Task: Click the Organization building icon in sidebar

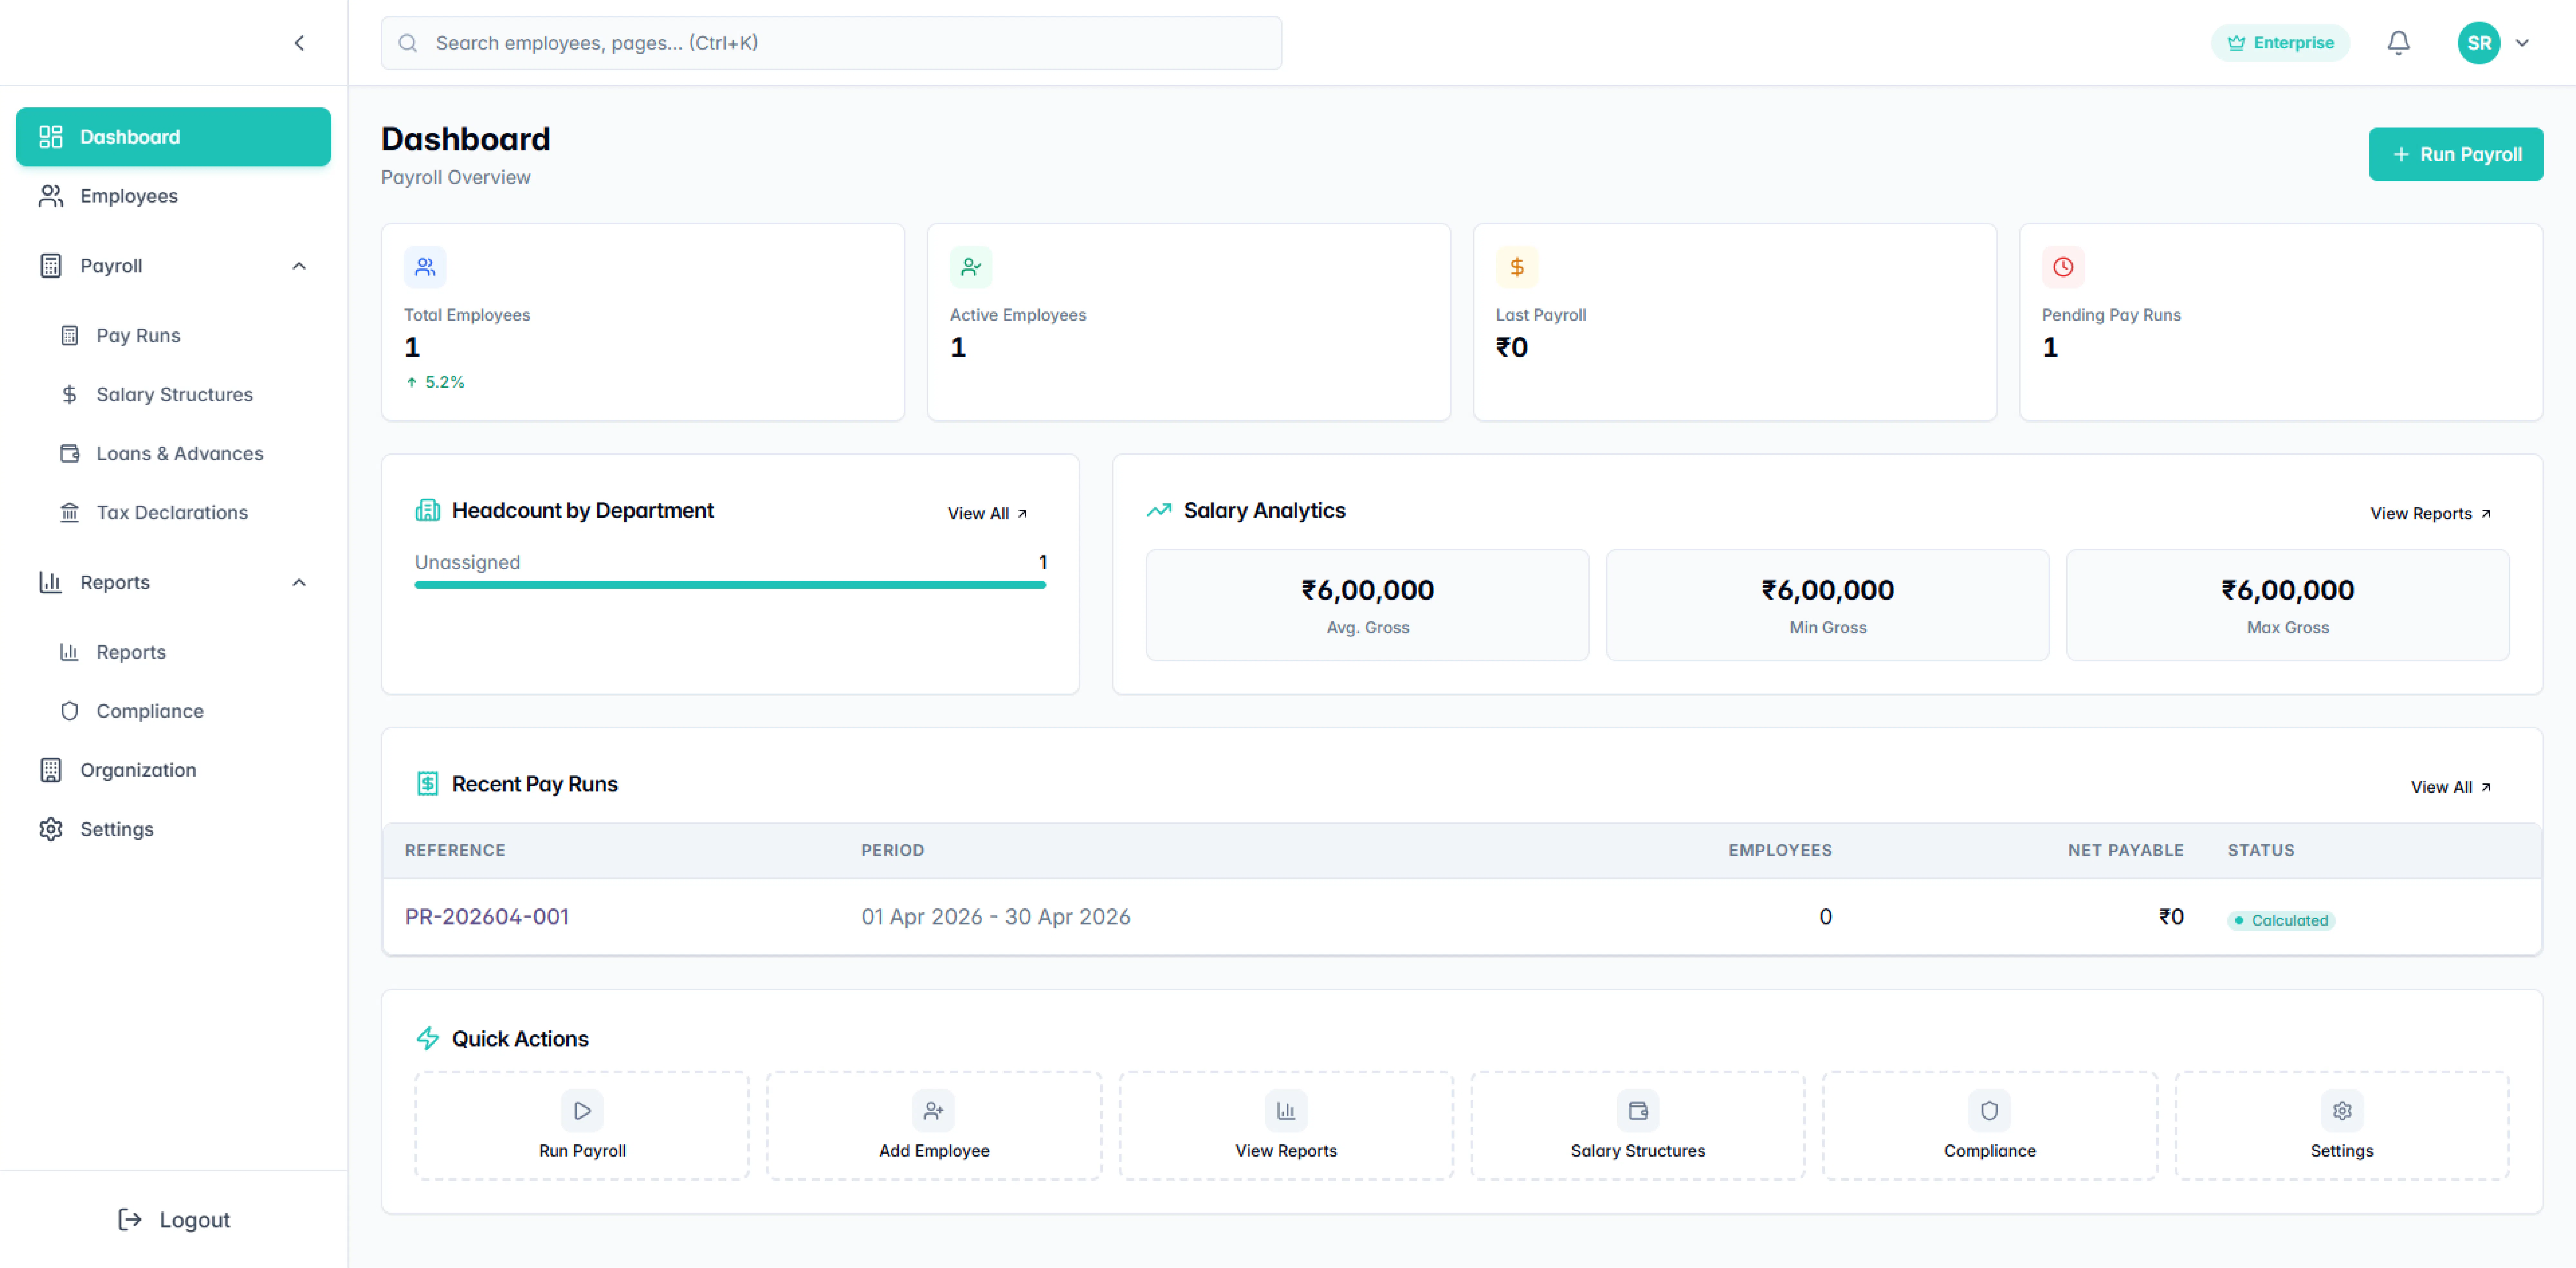Action: pyautogui.click(x=51, y=770)
